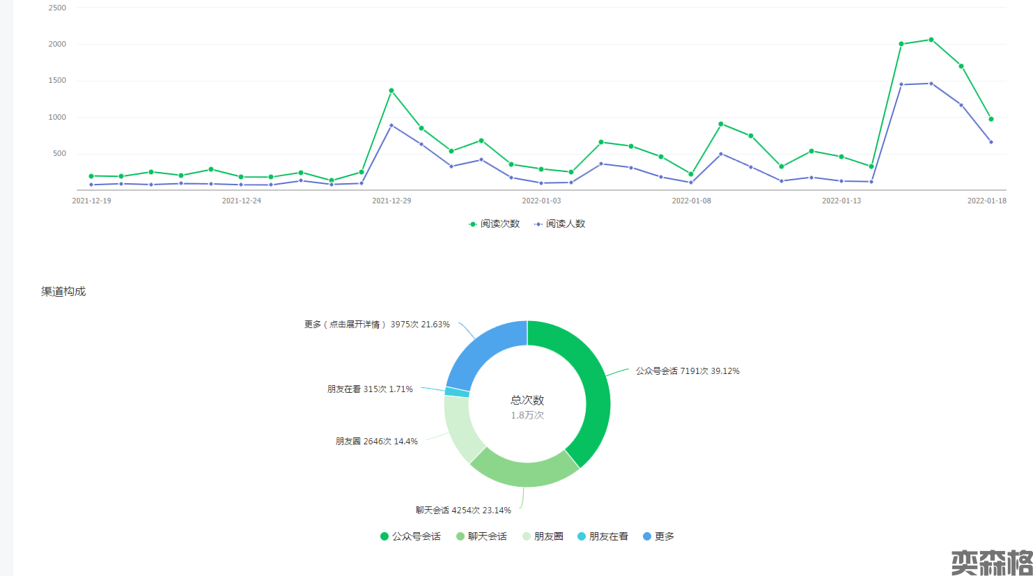
Task: Click the highest 阅读次数 point above 2000
Action: pos(931,40)
